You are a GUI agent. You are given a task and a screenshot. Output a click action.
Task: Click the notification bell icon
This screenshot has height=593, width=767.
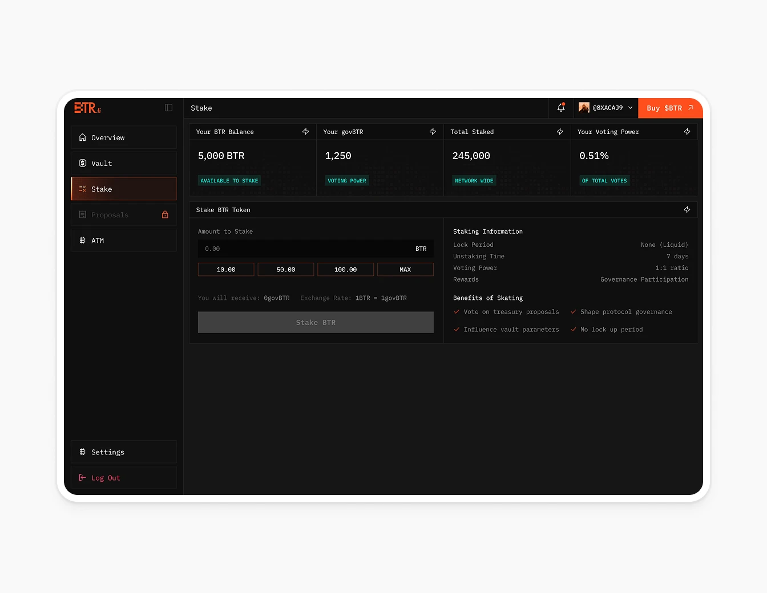click(561, 108)
